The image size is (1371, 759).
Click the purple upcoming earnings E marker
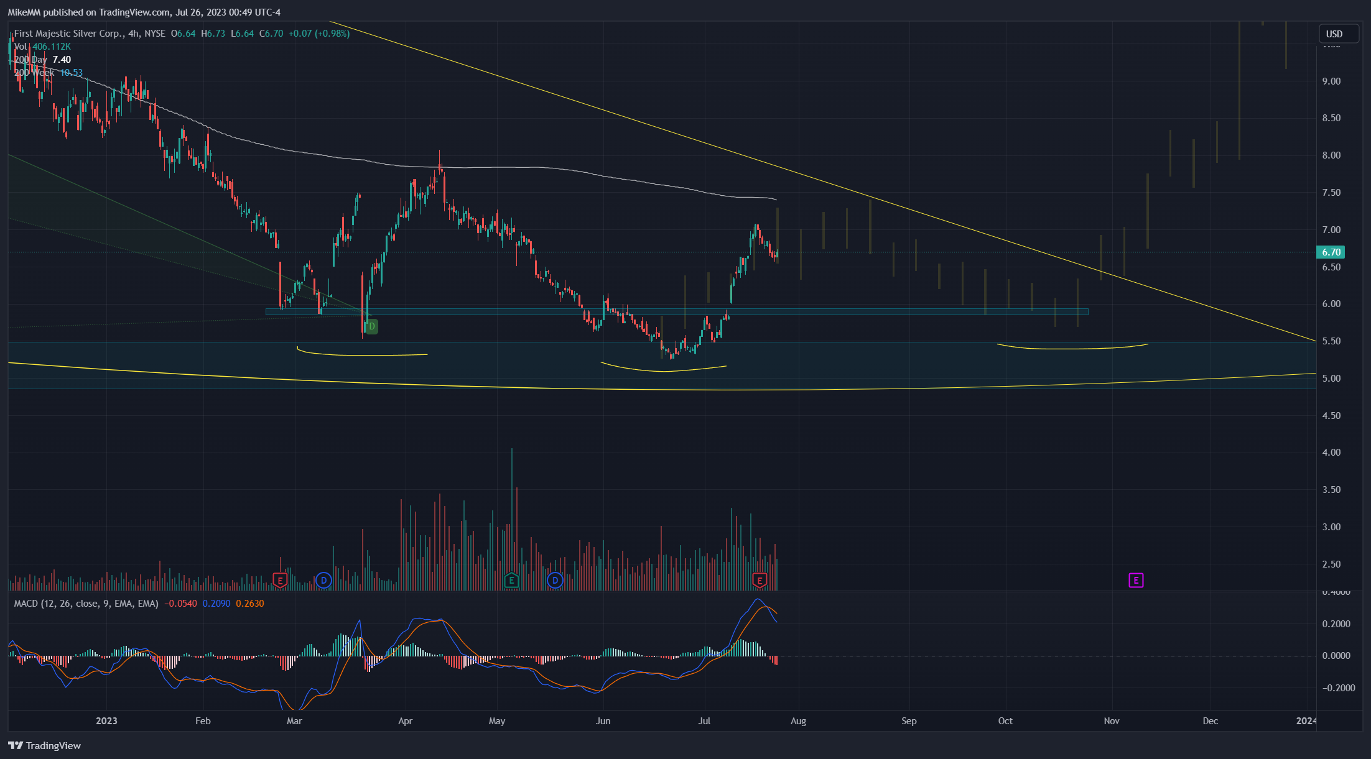pos(1136,581)
